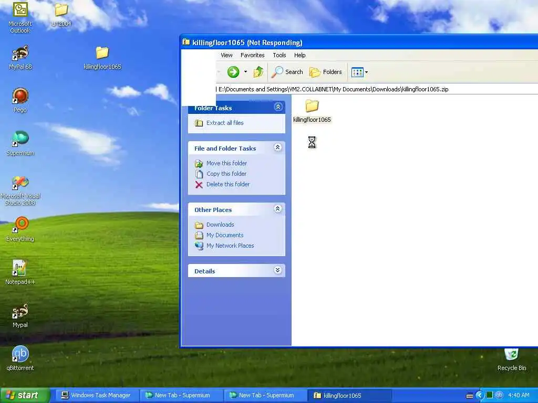This screenshot has height=403, width=538.
Task: Select the Everything desktop shortcut
Action: (x=20, y=230)
